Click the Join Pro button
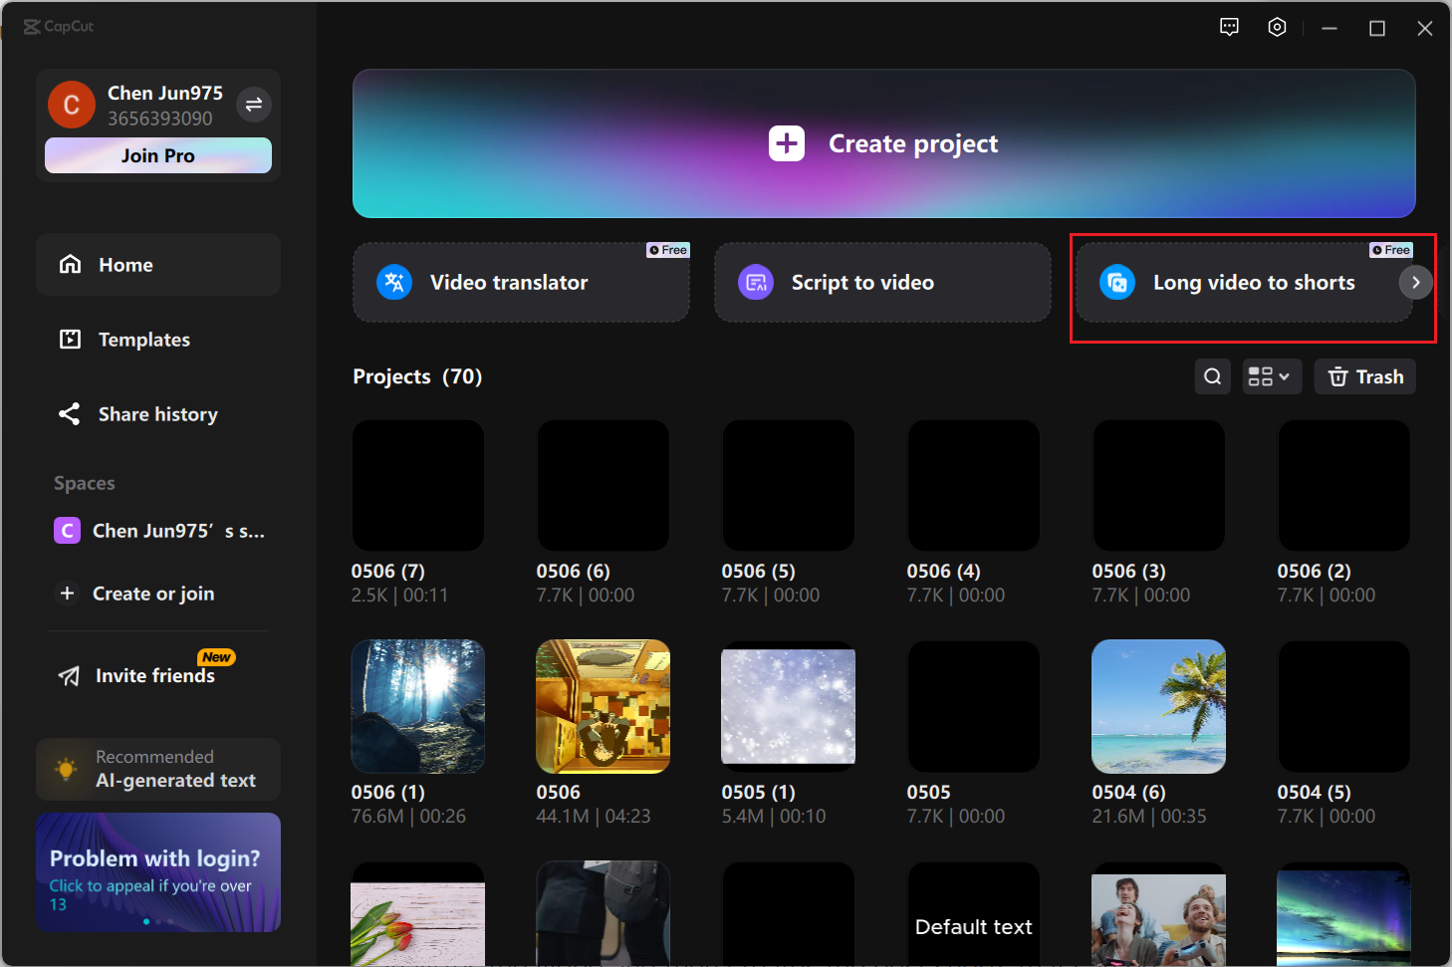The height and width of the screenshot is (967, 1452). [x=157, y=155]
